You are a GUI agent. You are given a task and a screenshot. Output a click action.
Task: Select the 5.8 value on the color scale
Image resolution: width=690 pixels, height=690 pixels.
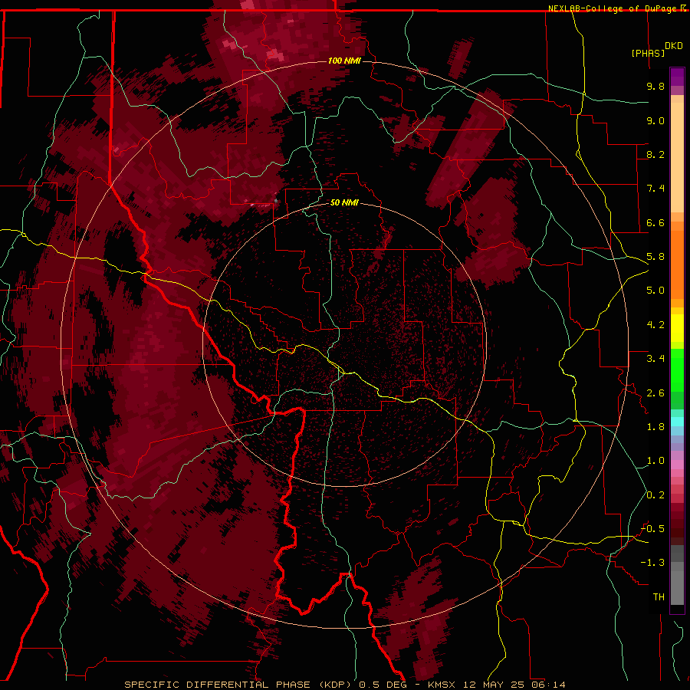(x=655, y=257)
